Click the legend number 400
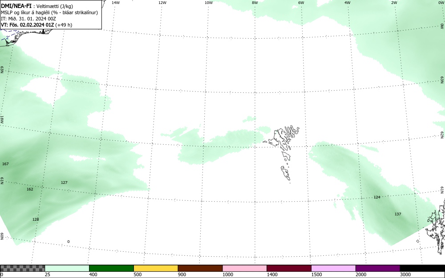The image size is (445, 278). [x=93, y=274]
